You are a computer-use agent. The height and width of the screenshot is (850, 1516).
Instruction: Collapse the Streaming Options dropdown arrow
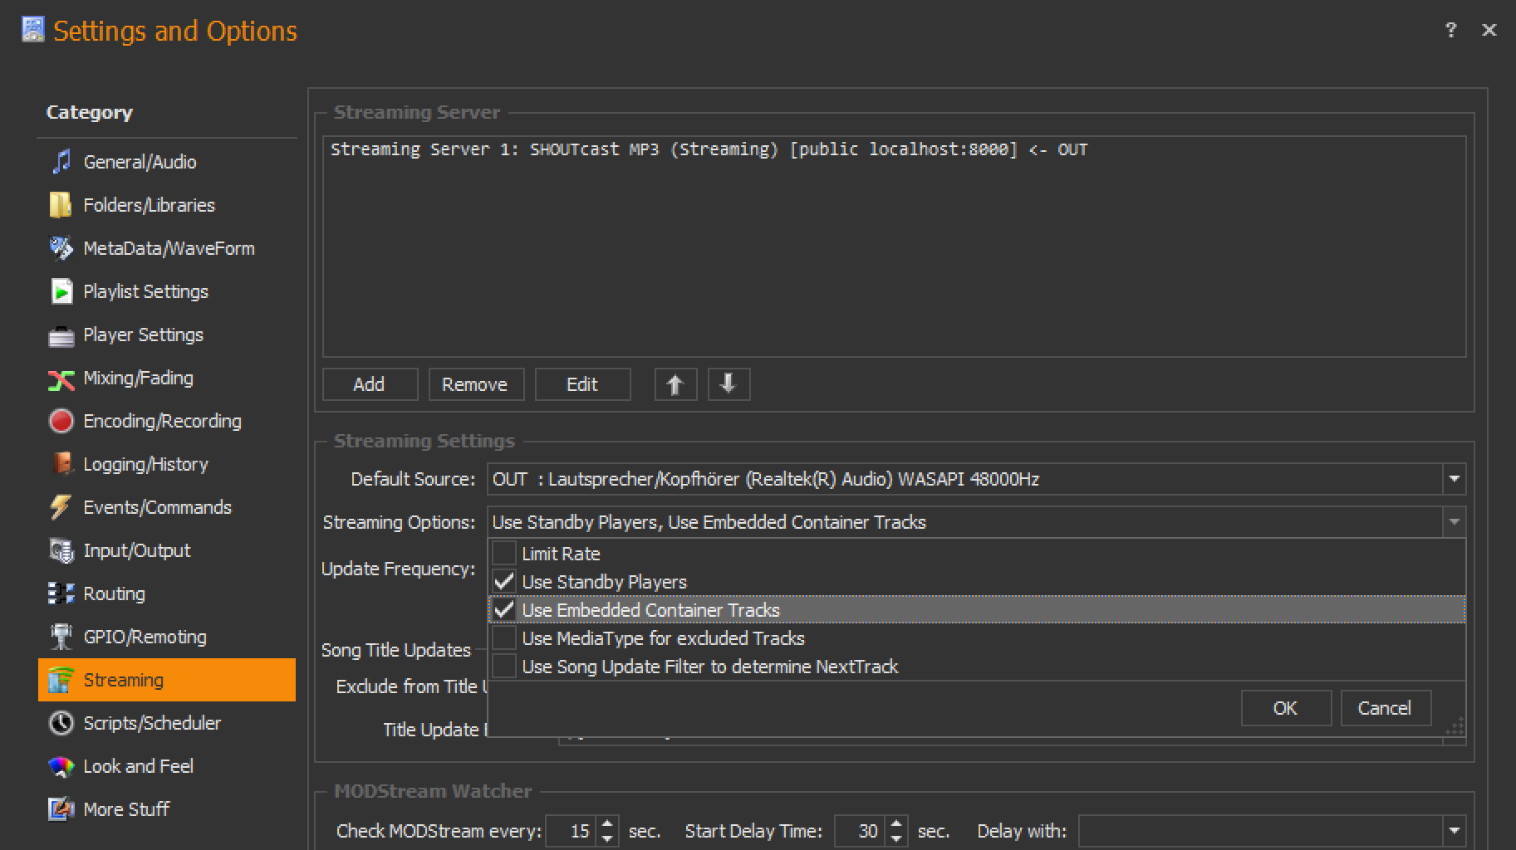(x=1454, y=522)
